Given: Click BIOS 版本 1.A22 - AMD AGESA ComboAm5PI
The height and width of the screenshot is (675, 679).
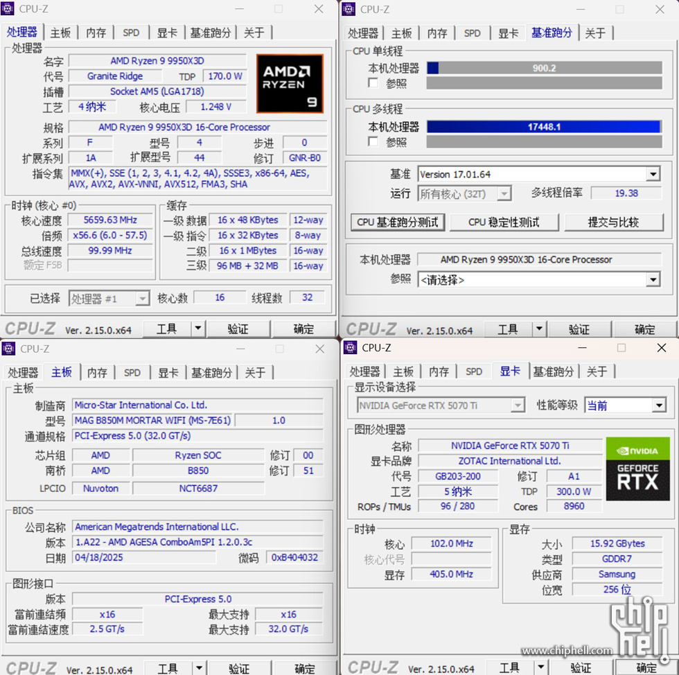Looking at the screenshot, I should 197,542.
